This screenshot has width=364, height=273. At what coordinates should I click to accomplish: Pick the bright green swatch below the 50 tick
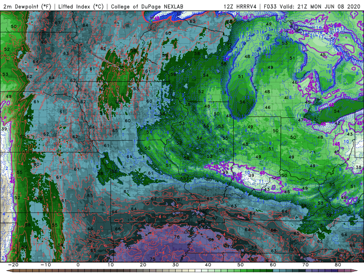[244, 271]
